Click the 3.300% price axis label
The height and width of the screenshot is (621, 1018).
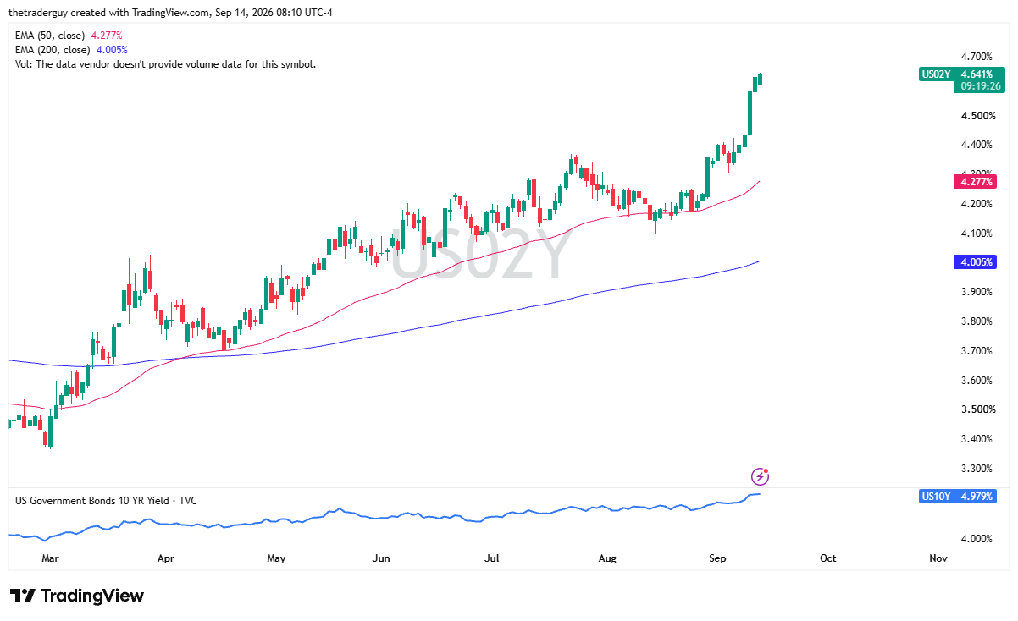click(977, 469)
